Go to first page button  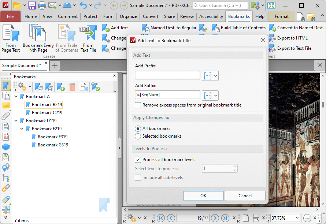pyautogui.click(x=161, y=218)
